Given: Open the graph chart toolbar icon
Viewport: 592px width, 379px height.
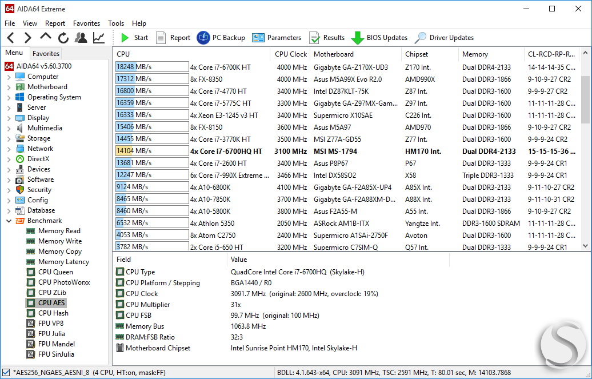Looking at the screenshot, I should (x=99, y=37).
